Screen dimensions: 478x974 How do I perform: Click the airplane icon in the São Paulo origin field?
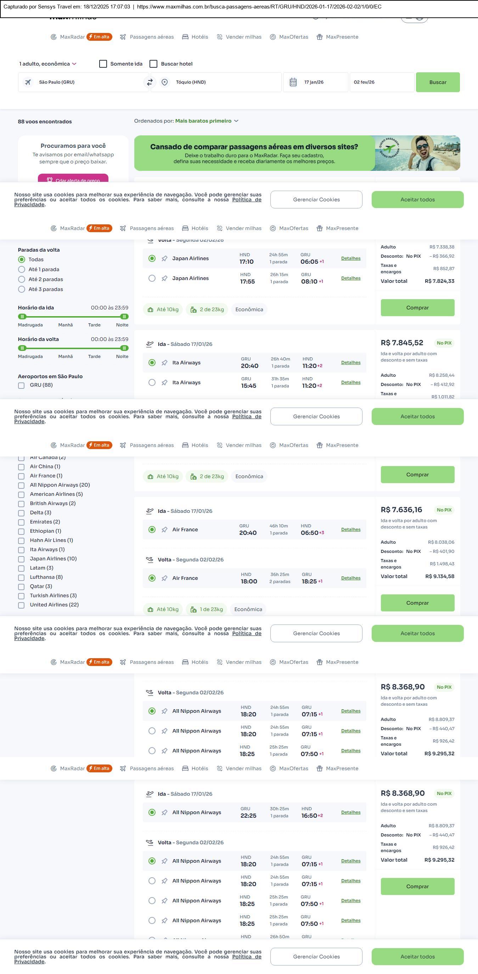point(28,82)
